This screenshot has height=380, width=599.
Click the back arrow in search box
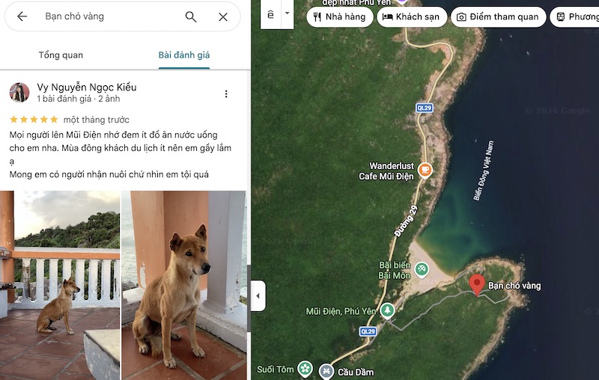(x=22, y=16)
